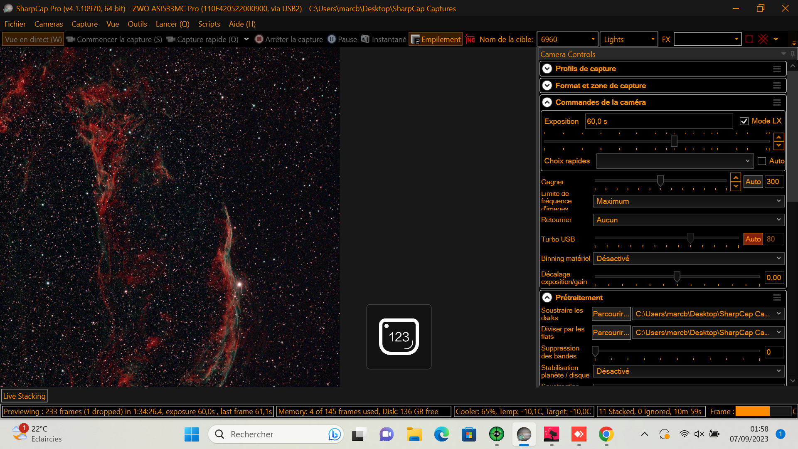Click the Gagner gain slider handle
Screen dimensions: 798x449
click(660, 180)
